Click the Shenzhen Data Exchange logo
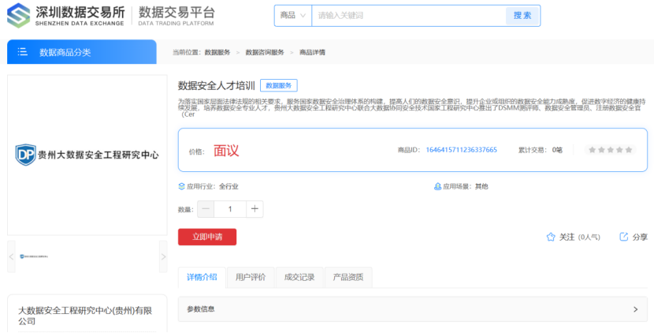 [x=66, y=16]
